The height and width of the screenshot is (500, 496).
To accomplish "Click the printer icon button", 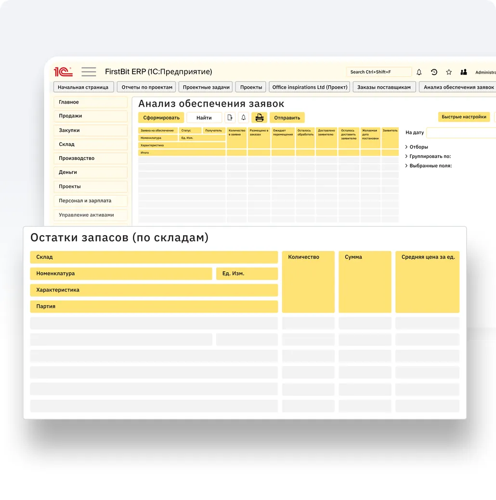I will click(260, 118).
